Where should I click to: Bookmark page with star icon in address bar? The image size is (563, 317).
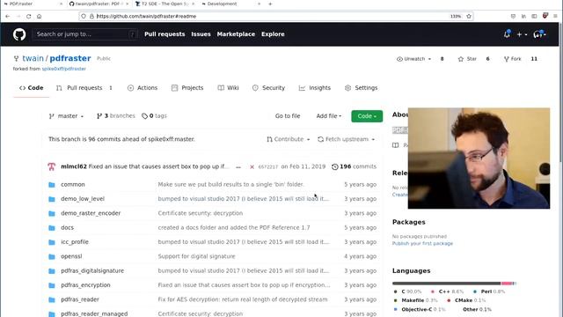tap(469, 16)
